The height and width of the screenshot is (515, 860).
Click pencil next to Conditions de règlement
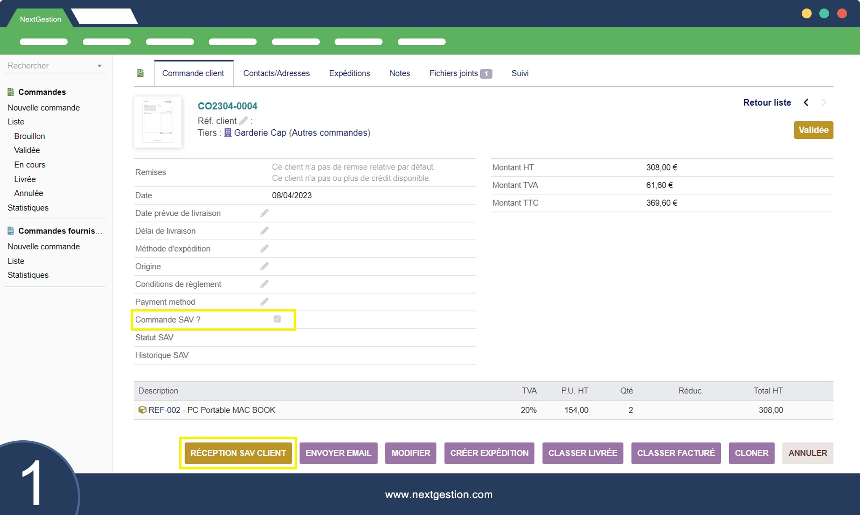(x=264, y=284)
